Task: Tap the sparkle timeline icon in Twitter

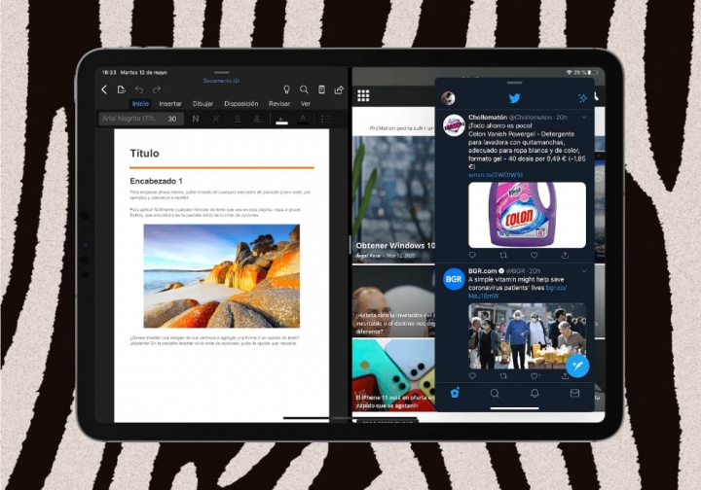Action: [582, 98]
